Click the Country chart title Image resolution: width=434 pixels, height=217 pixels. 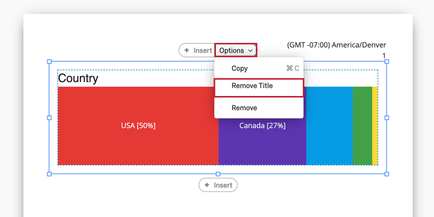click(x=78, y=78)
